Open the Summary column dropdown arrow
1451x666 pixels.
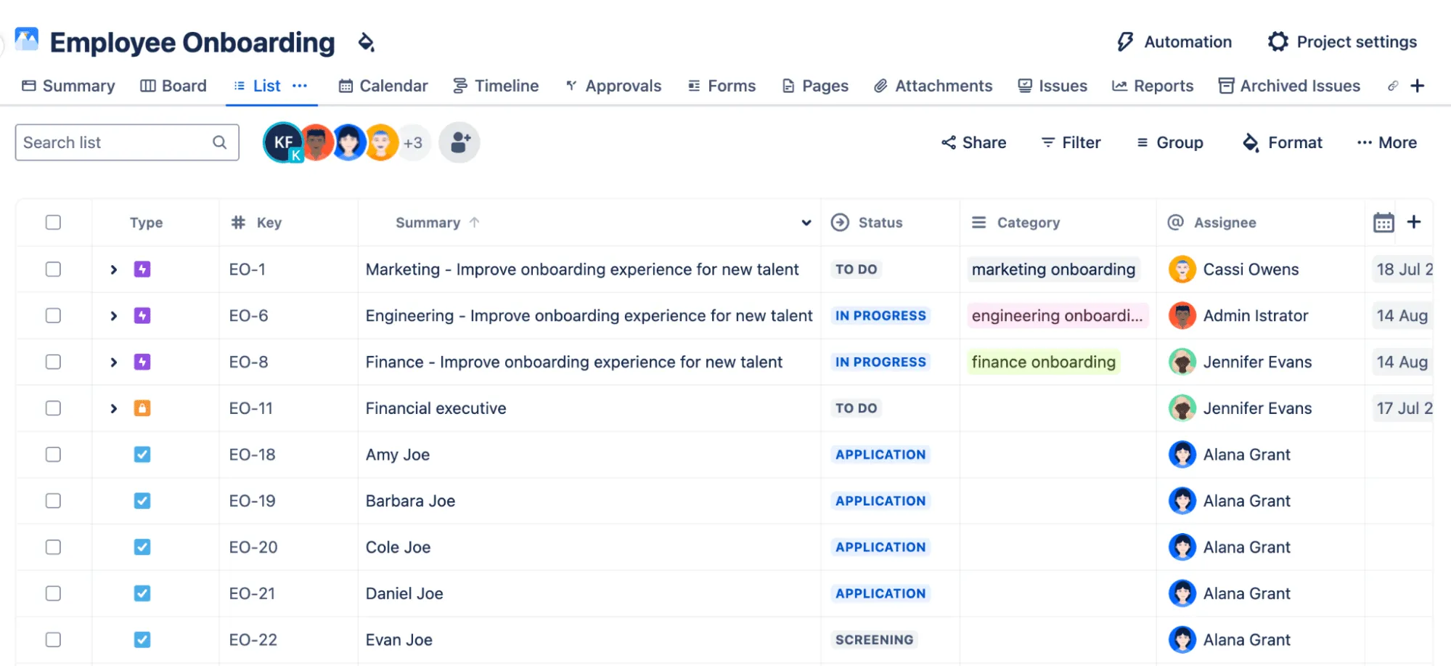(x=806, y=223)
